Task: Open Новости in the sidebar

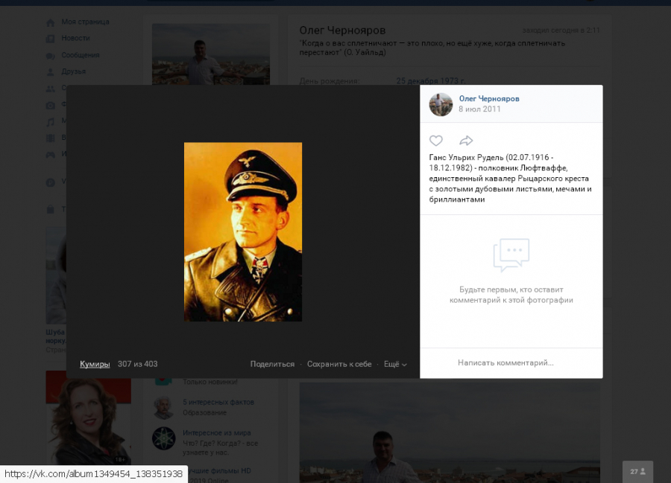Action: coord(75,38)
